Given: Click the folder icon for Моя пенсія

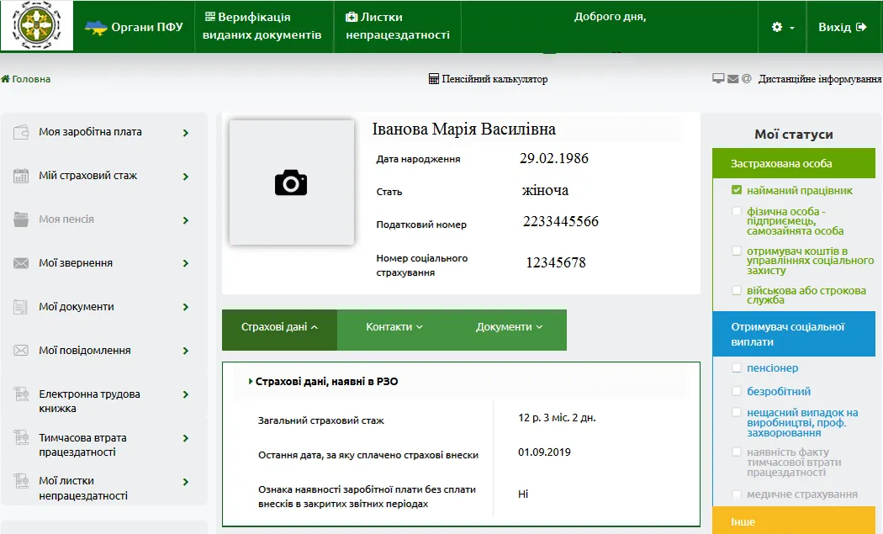Looking at the screenshot, I should point(21,219).
